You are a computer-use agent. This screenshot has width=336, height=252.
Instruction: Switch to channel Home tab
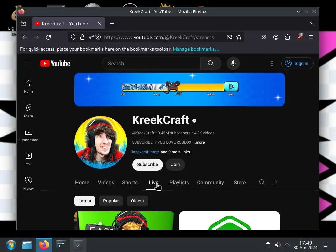coord(82,182)
